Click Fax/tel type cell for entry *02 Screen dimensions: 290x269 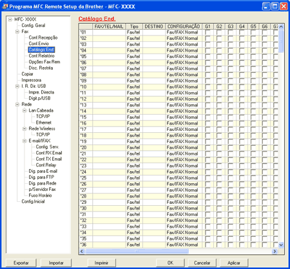click(134, 39)
